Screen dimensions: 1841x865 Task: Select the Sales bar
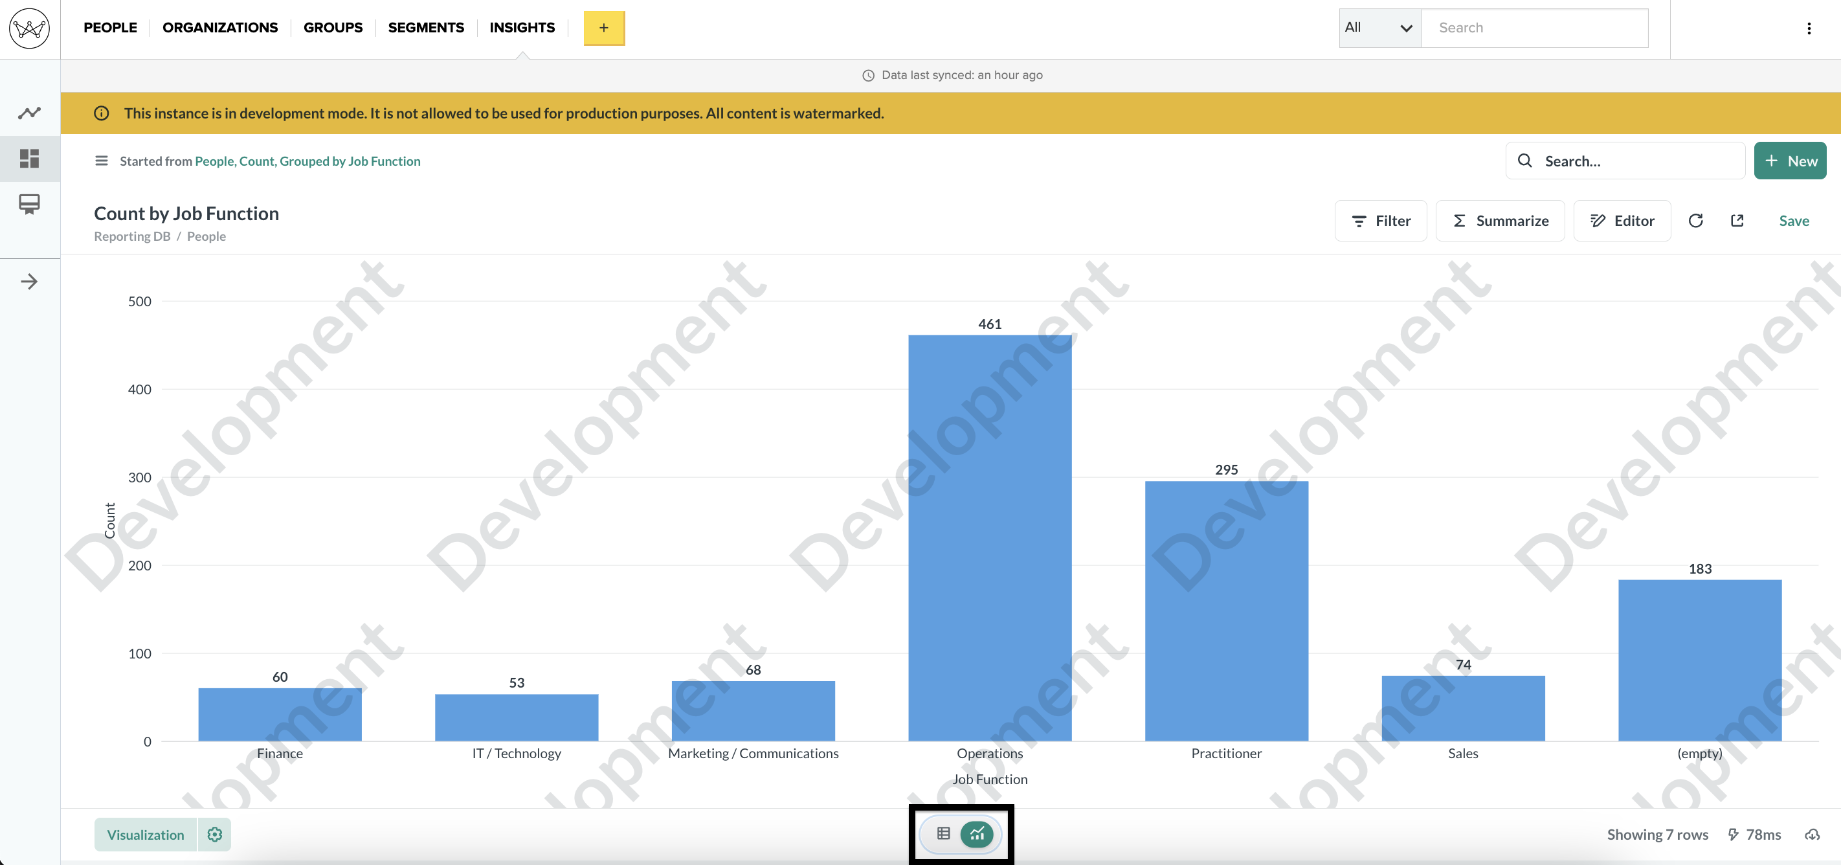[x=1463, y=708]
